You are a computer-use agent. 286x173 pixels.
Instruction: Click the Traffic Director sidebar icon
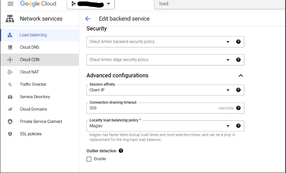click(x=10, y=84)
